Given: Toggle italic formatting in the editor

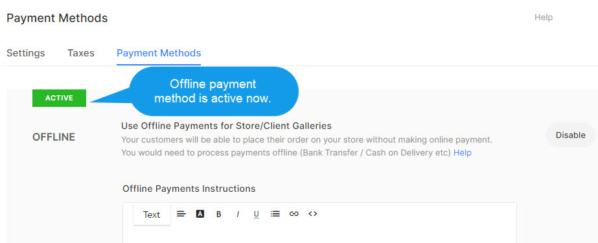Looking at the screenshot, I should point(238,214).
